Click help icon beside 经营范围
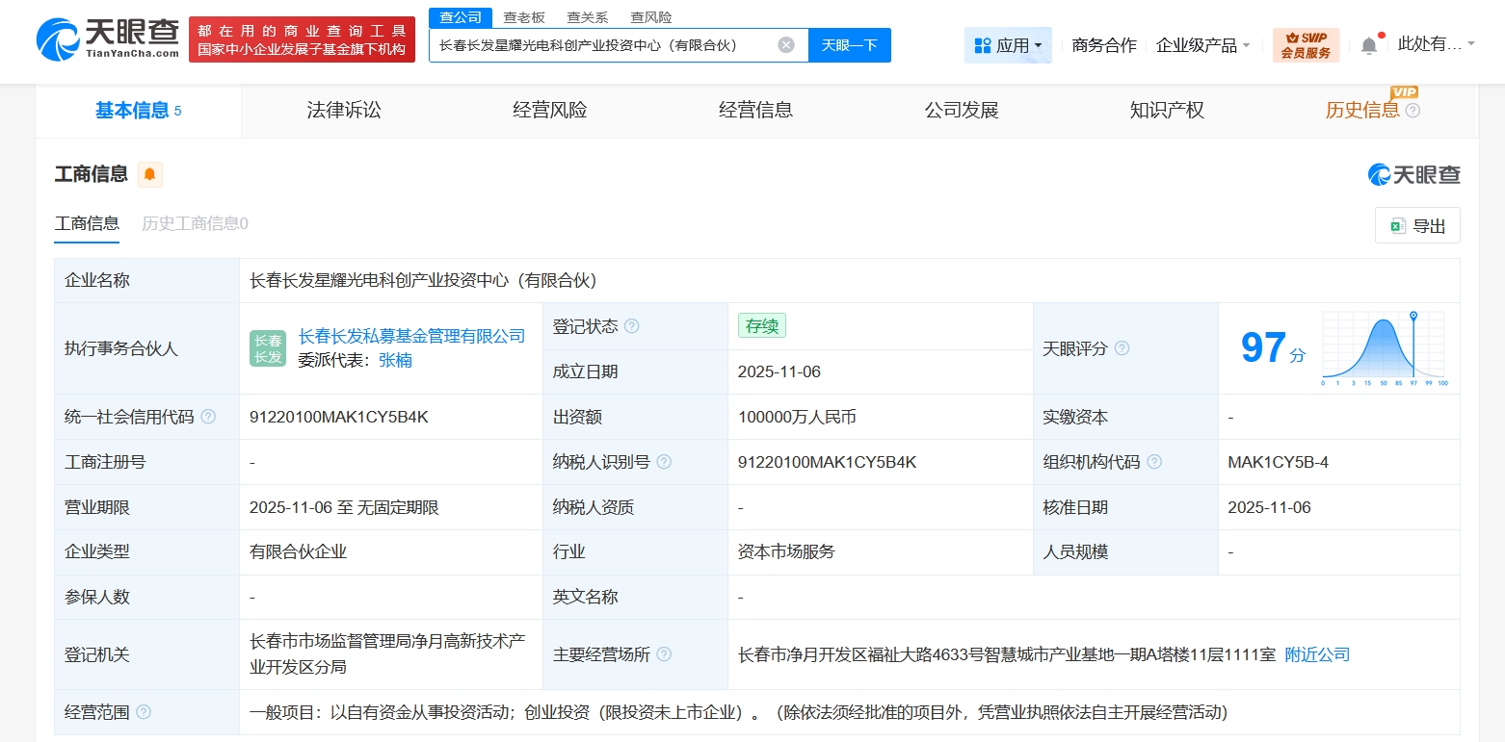 click(x=144, y=712)
